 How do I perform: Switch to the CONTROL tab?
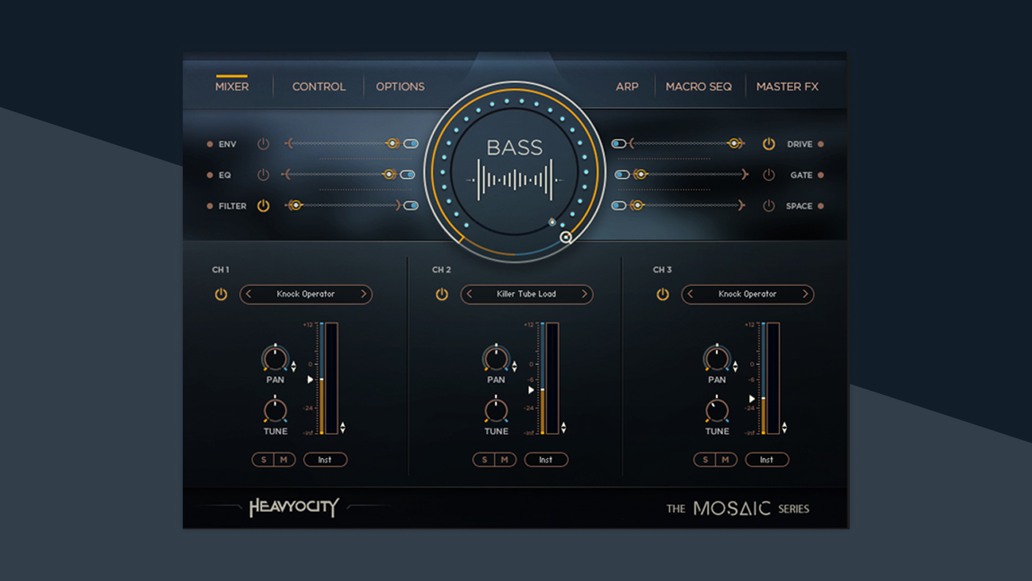[x=318, y=86]
